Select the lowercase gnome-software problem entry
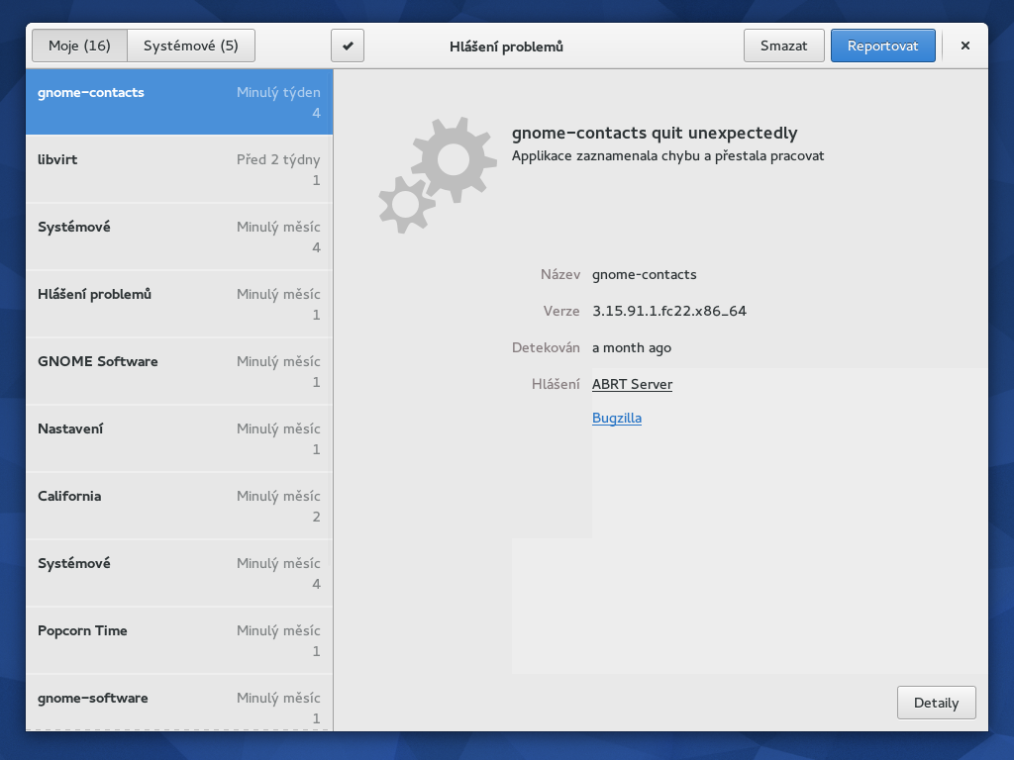Image resolution: width=1014 pixels, height=760 pixels. (179, 705)
